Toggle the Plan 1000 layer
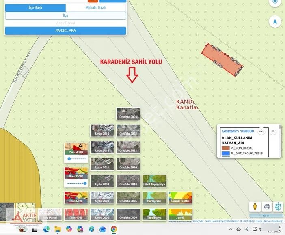The width and height of the screenshot is (285, 235). click(x=76, y=214)
